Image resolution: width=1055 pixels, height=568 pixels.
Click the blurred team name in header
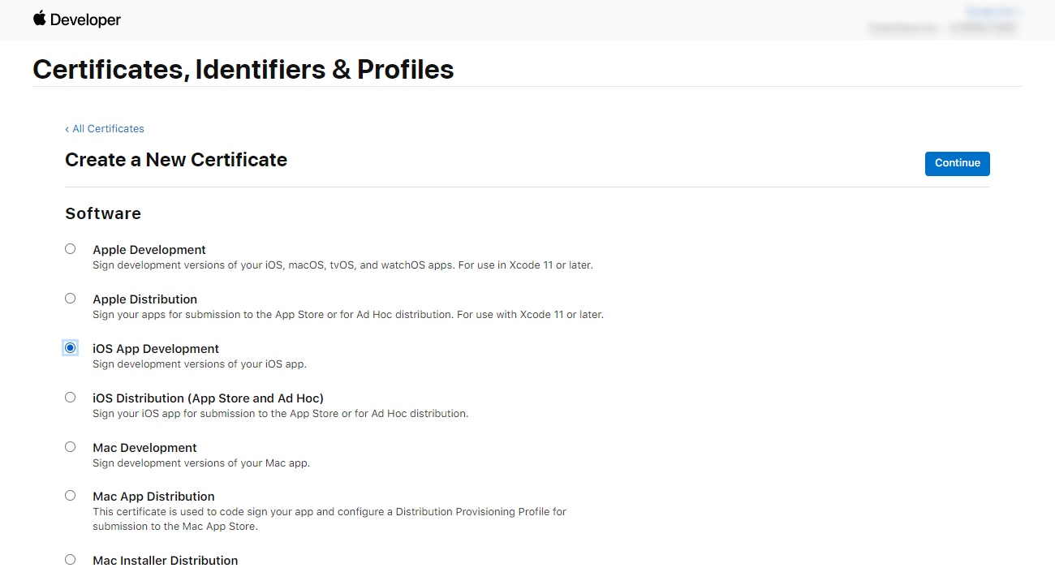tap(943, 28)
